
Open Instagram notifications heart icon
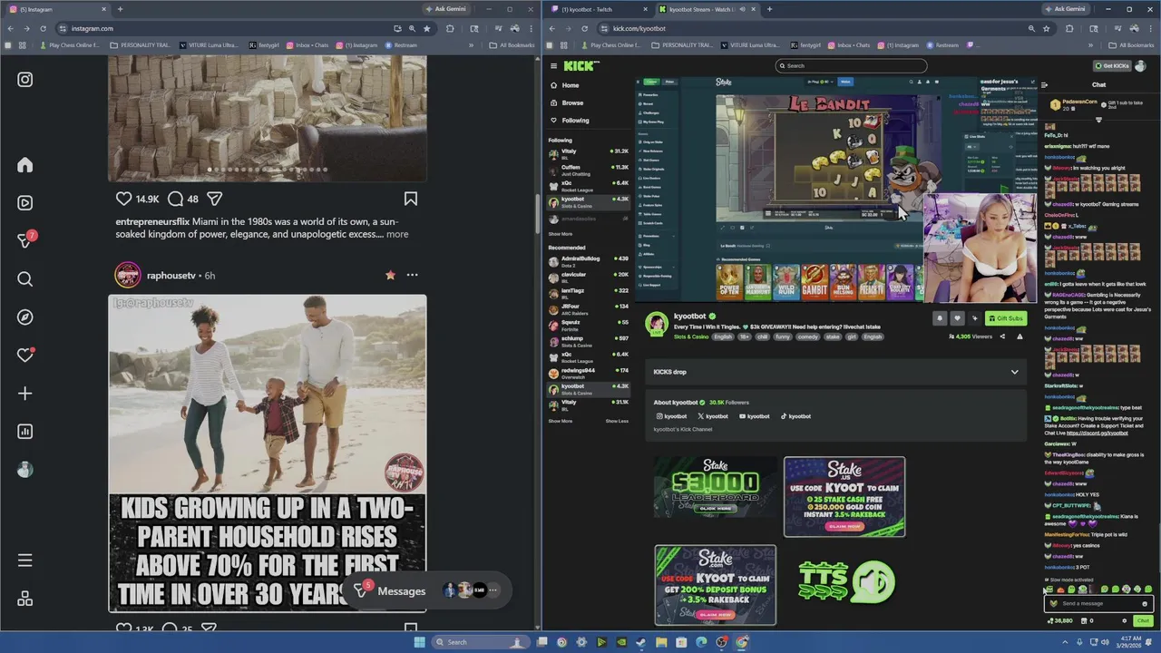click(25, 356)
